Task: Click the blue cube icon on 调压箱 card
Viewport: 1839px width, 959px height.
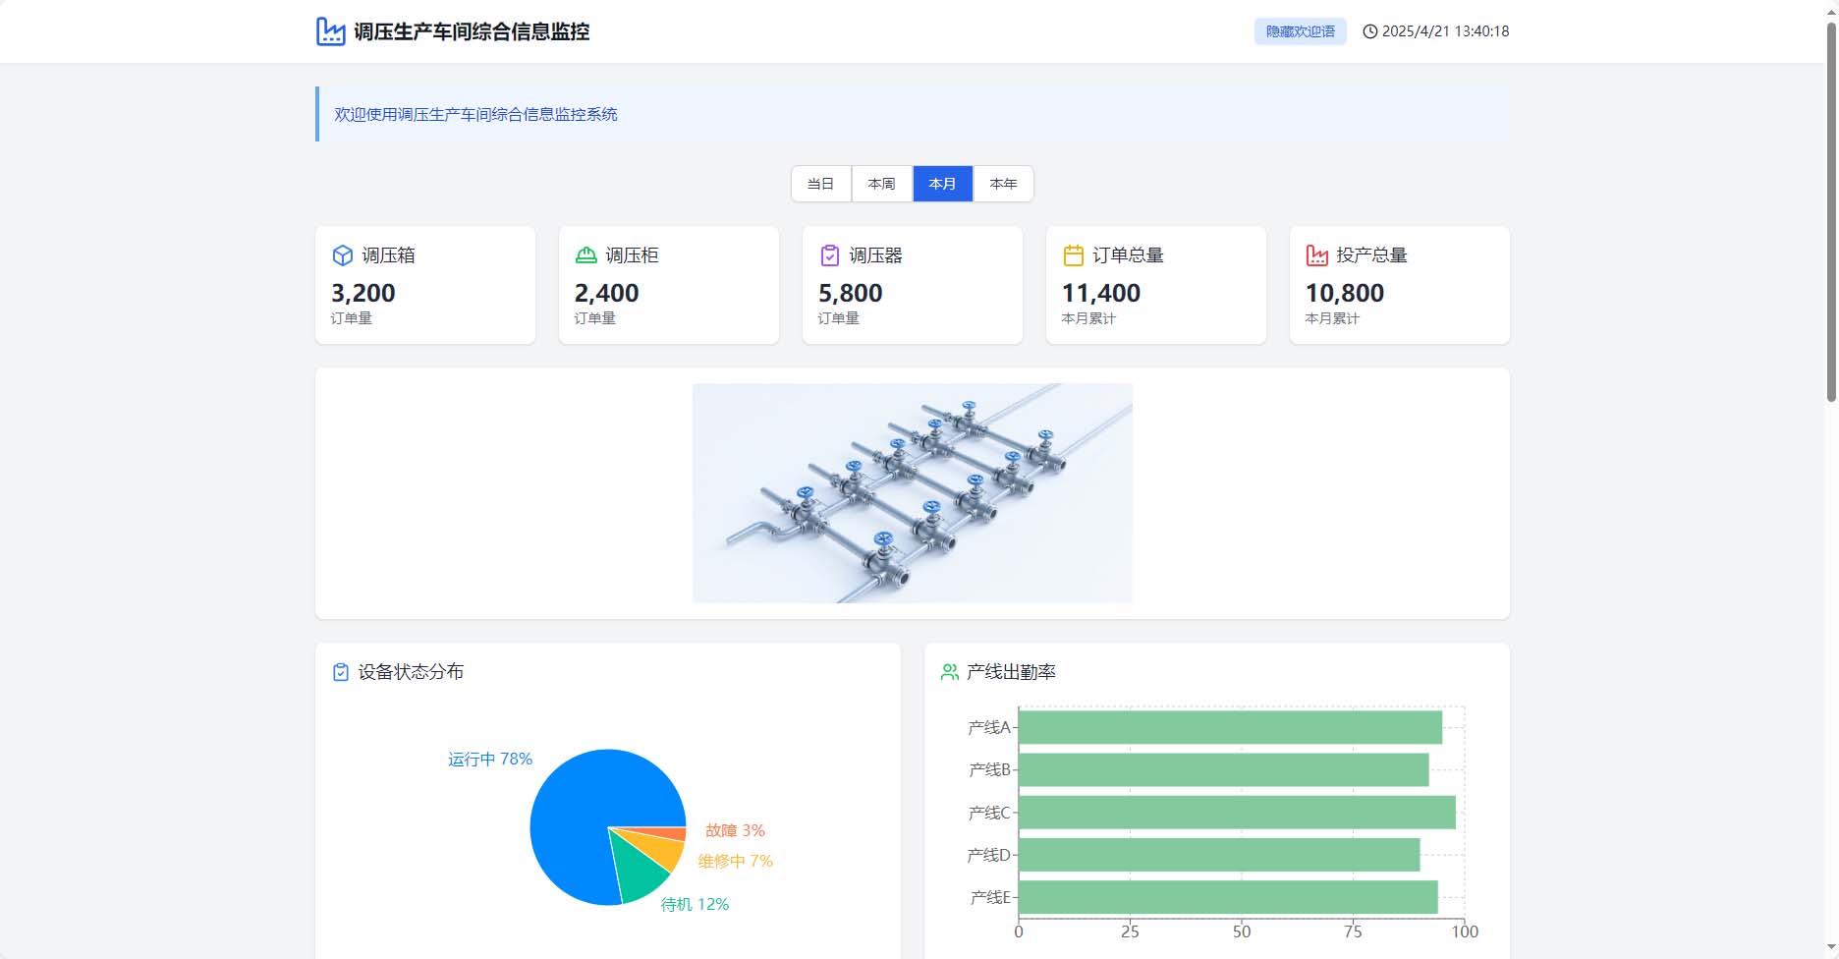Action: [342, 255]
